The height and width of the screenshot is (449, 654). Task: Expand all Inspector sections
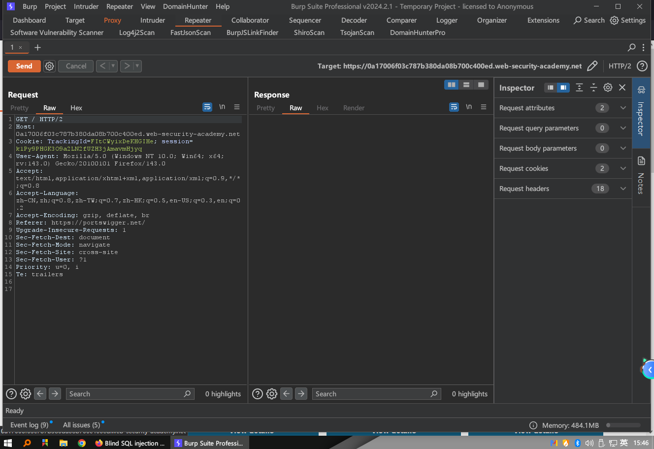580,88
